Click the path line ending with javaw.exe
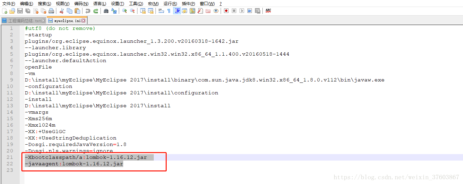This screenshot has height=184, width=463. (205, 80)
